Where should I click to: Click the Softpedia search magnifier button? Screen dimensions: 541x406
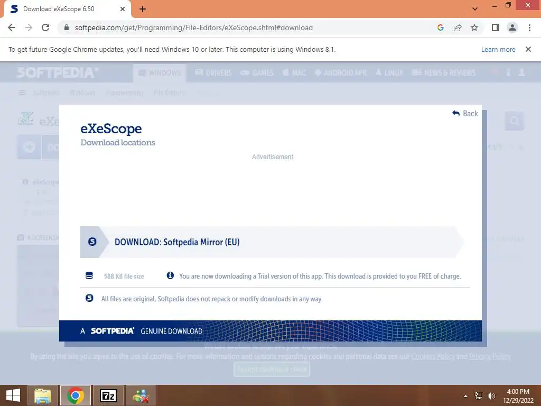tap(515, 121)
